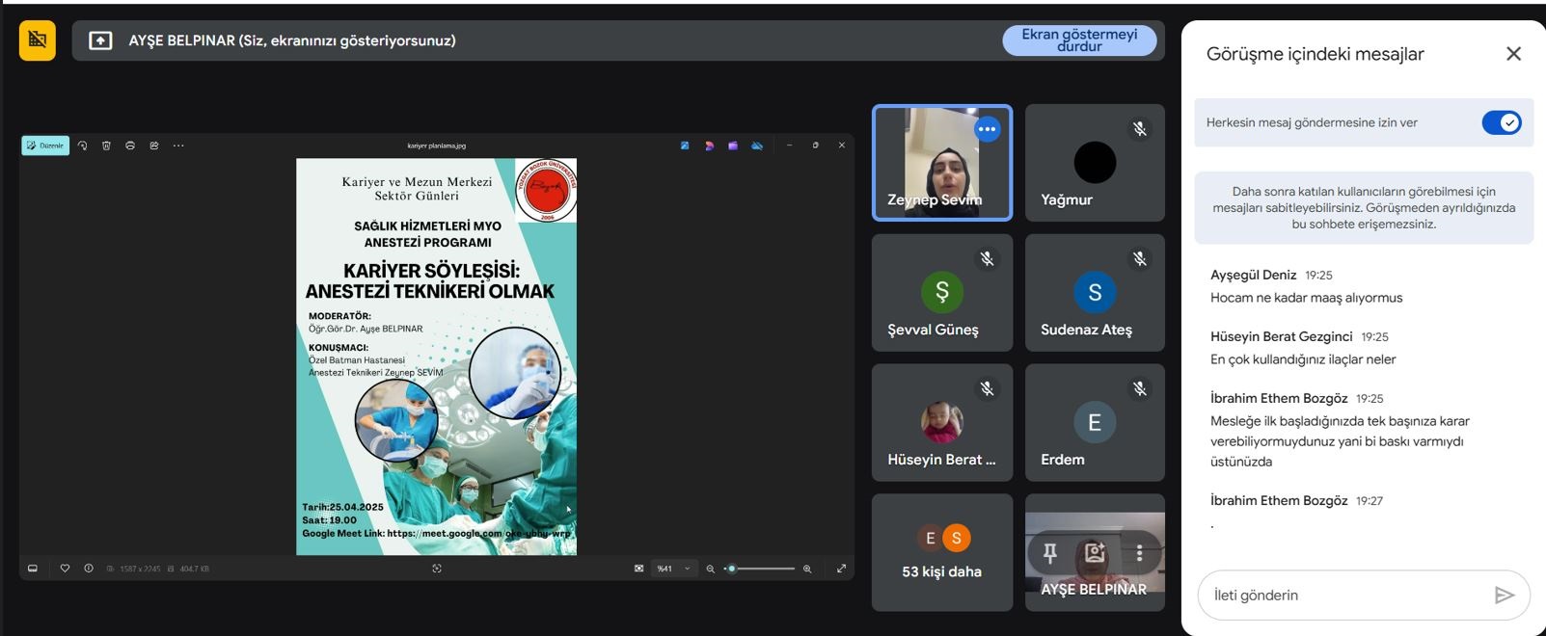
Task: Click Erdem's muted microphone icon
Action: pyautogui.click(x=1140, y=389)
